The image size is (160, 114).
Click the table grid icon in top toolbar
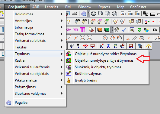(x=153, y=14)
